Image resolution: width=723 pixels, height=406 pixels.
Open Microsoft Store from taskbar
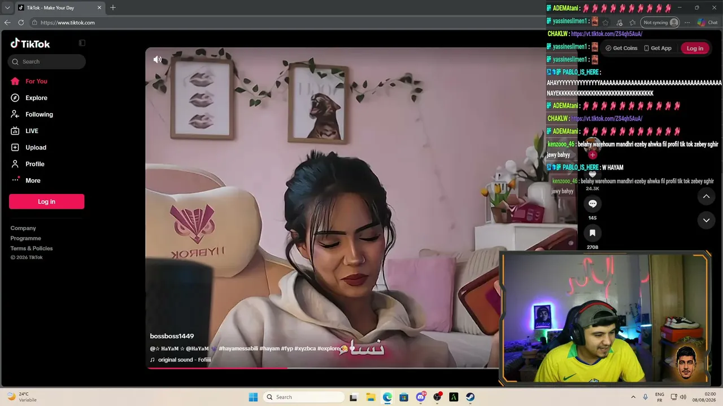(x=404, y=397)
